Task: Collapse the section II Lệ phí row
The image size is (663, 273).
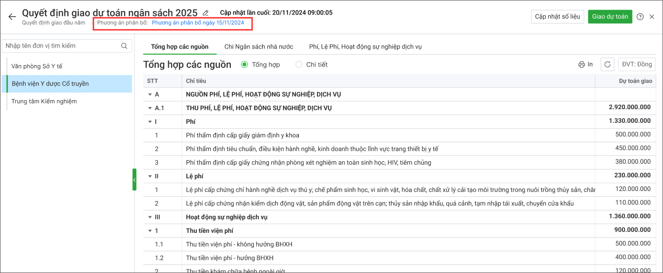Action: [x=150, y=176]
